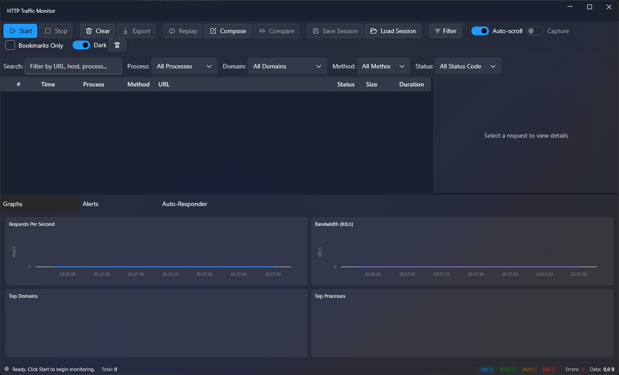This screenshot has width=619, height=375.
Task: Check the Bookmarks Only checkbox
Action: pyautogui.click(x=10, y=45)
